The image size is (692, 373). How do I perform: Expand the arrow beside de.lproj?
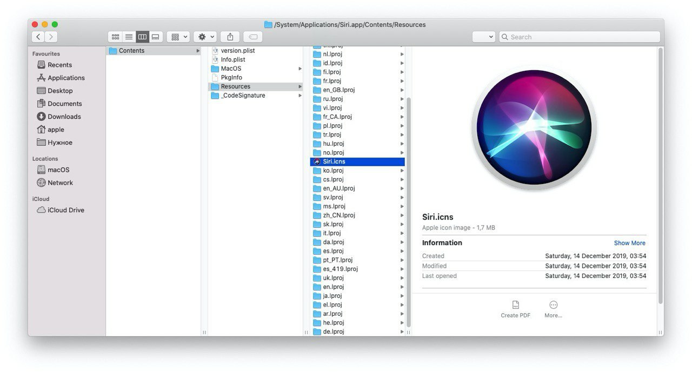click(402, 331)
